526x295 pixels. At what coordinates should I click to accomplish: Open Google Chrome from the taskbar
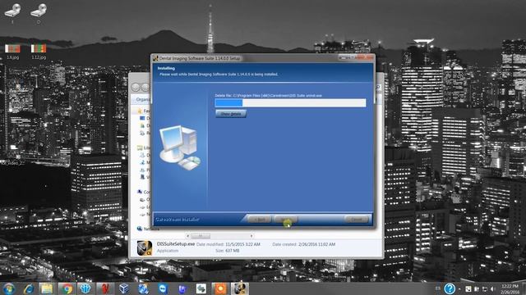(x=67, y=288)
